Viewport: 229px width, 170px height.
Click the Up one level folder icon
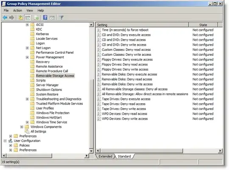point(21,18)
